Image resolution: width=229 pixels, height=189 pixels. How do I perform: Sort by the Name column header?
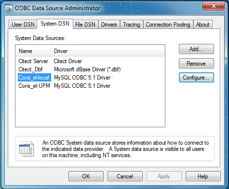[x=33, y=51]
